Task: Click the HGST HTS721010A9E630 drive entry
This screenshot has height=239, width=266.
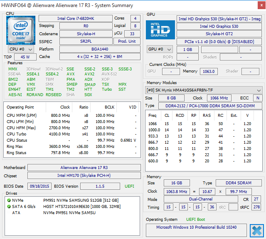Action: tap(82, 207)
